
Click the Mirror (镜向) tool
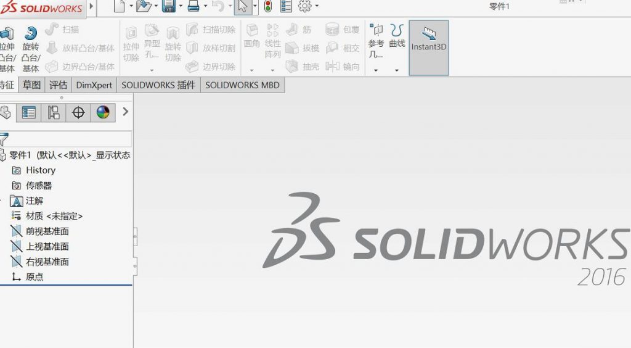(343, 67)
